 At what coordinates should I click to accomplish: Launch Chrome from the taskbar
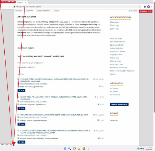(84, 149)
